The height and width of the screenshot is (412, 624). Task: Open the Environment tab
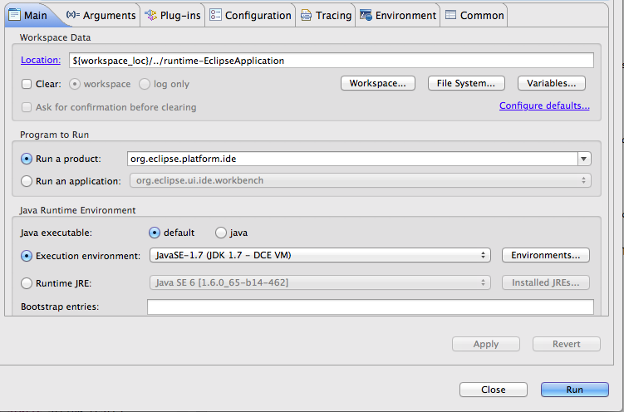(398, 15)
